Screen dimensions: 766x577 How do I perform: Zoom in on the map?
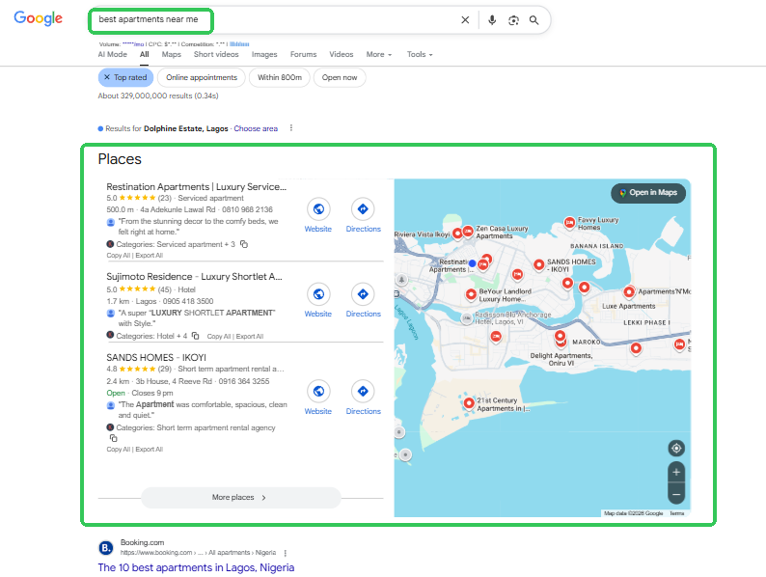[x=676, y=472]
